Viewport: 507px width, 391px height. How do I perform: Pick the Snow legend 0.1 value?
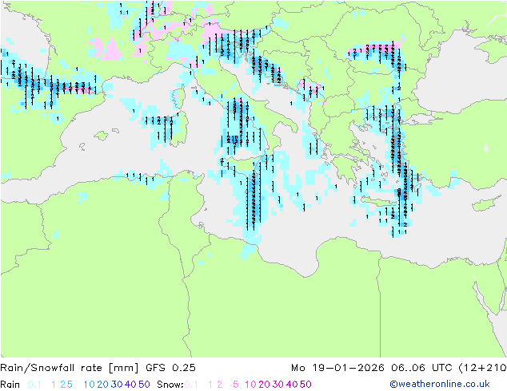pyautogui.click(x=191, y=385)
